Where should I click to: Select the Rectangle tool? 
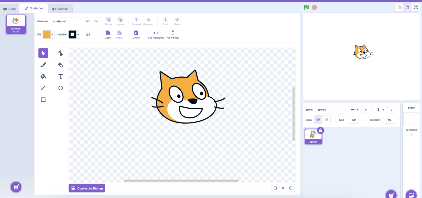coord(43,100)
